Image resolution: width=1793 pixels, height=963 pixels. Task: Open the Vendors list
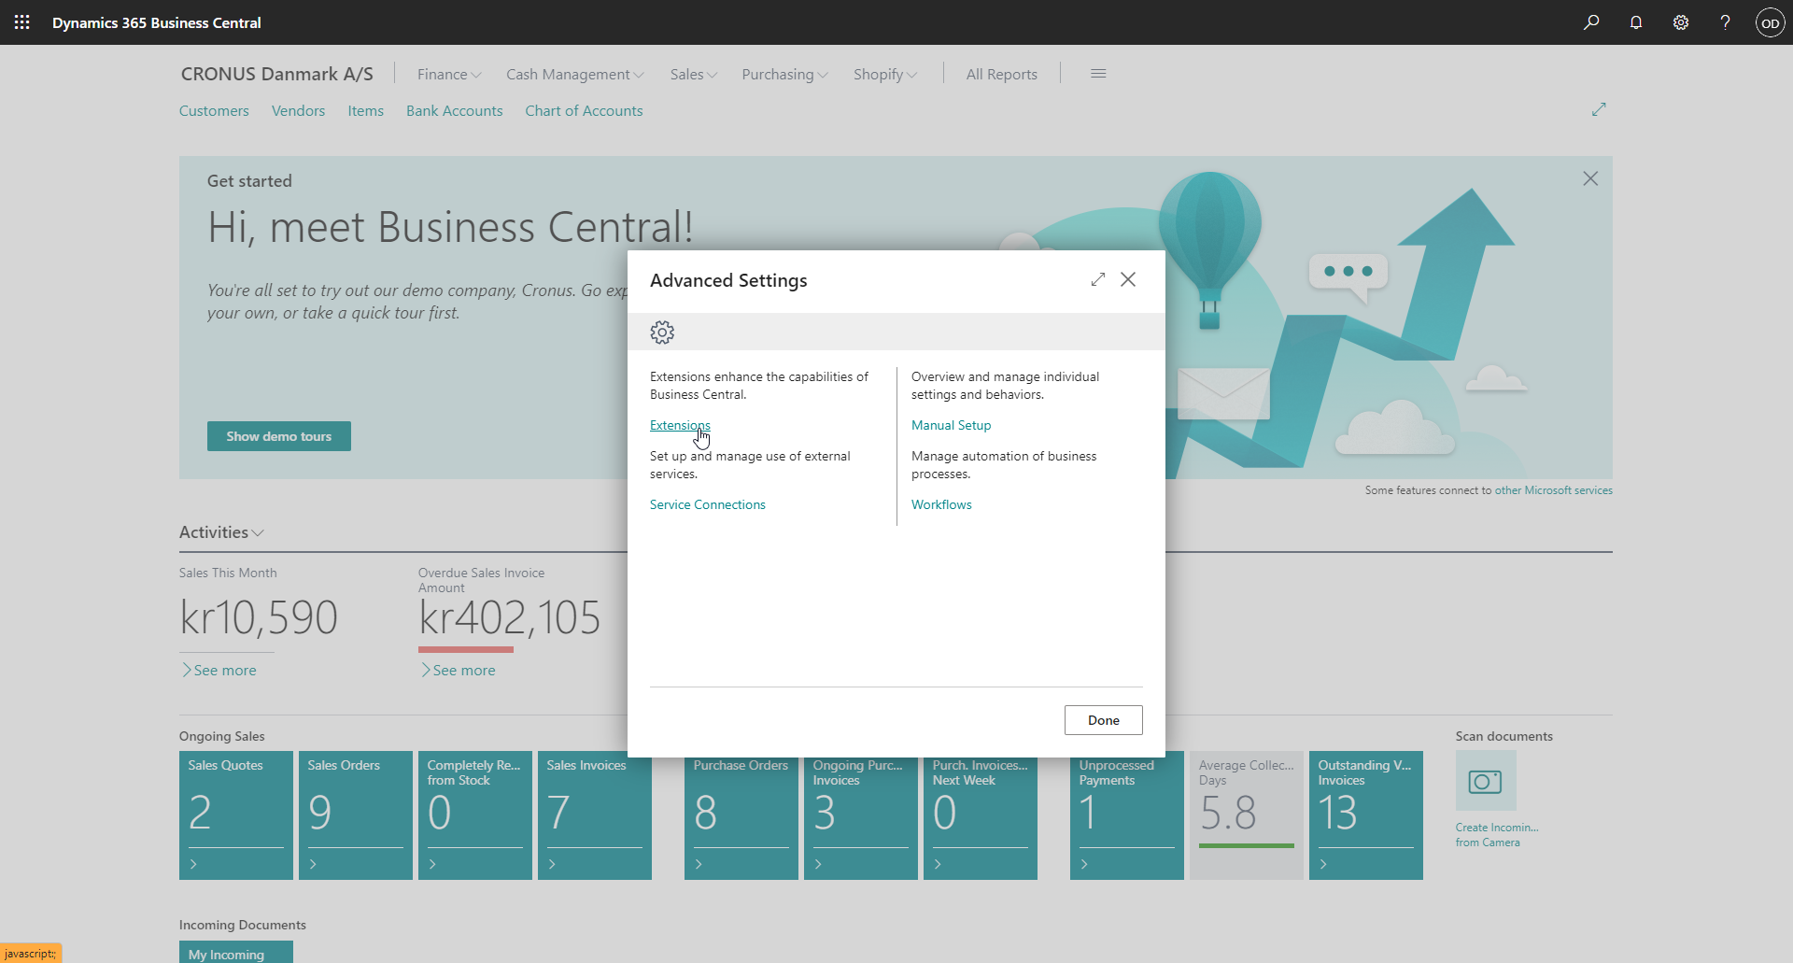pos(298,110)
